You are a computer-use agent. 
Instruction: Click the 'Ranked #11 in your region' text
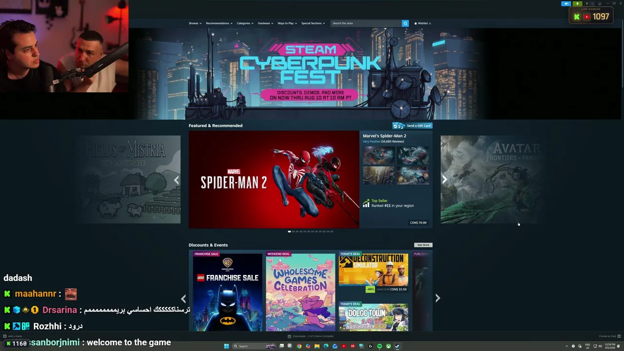coord(392,206)
